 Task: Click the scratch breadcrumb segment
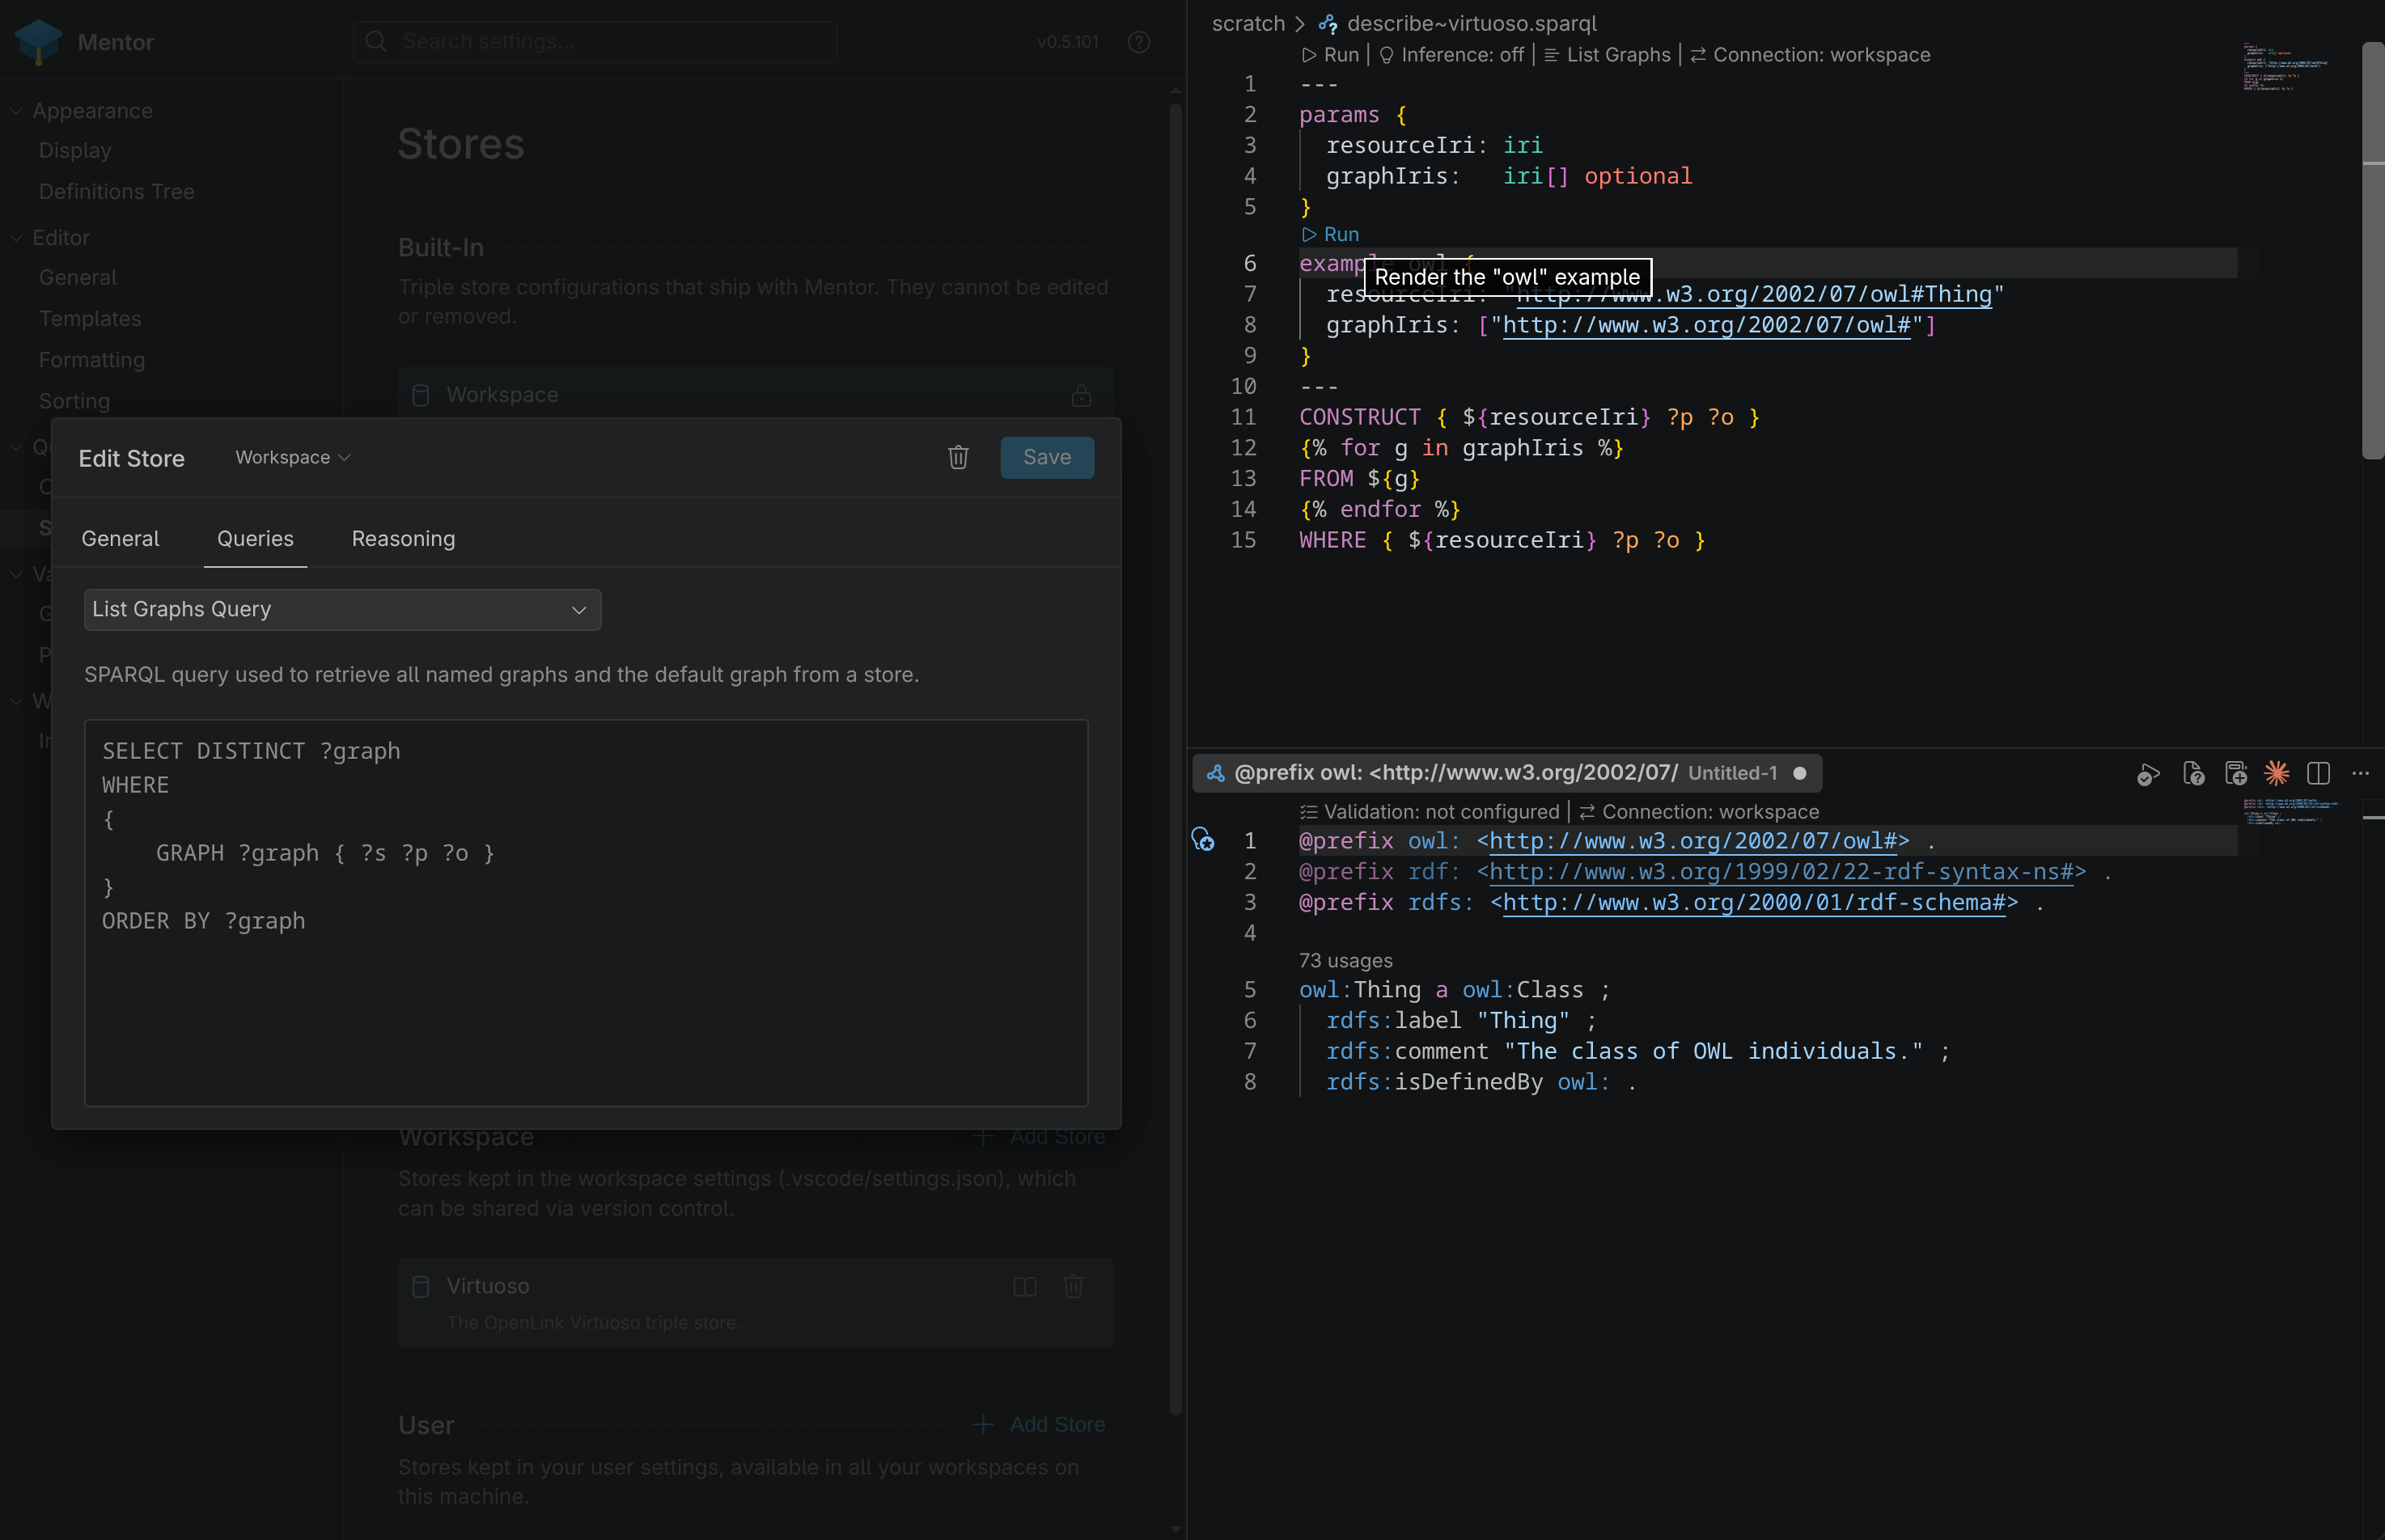point(1248,23)
